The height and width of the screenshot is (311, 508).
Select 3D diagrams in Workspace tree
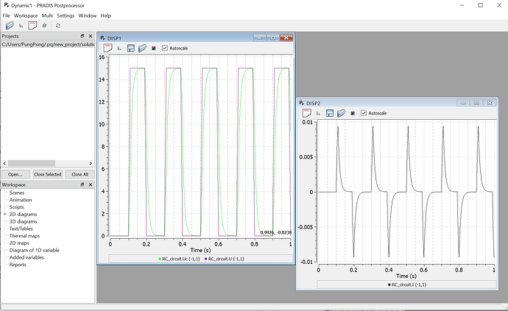pos(23,221)
